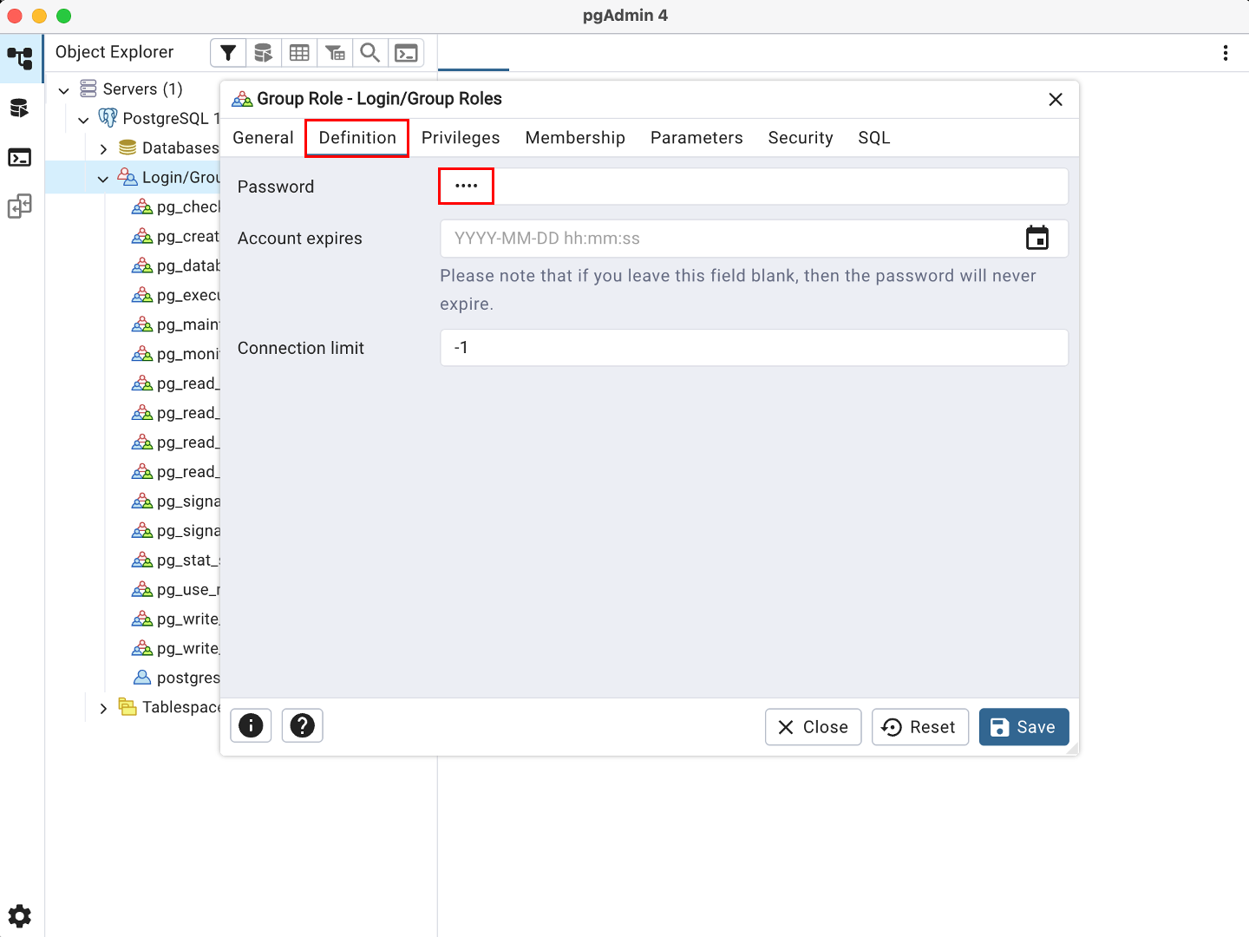Click the info button in dialog footer
Screen dimensions: 1249x937
click(x=251, y=725)
